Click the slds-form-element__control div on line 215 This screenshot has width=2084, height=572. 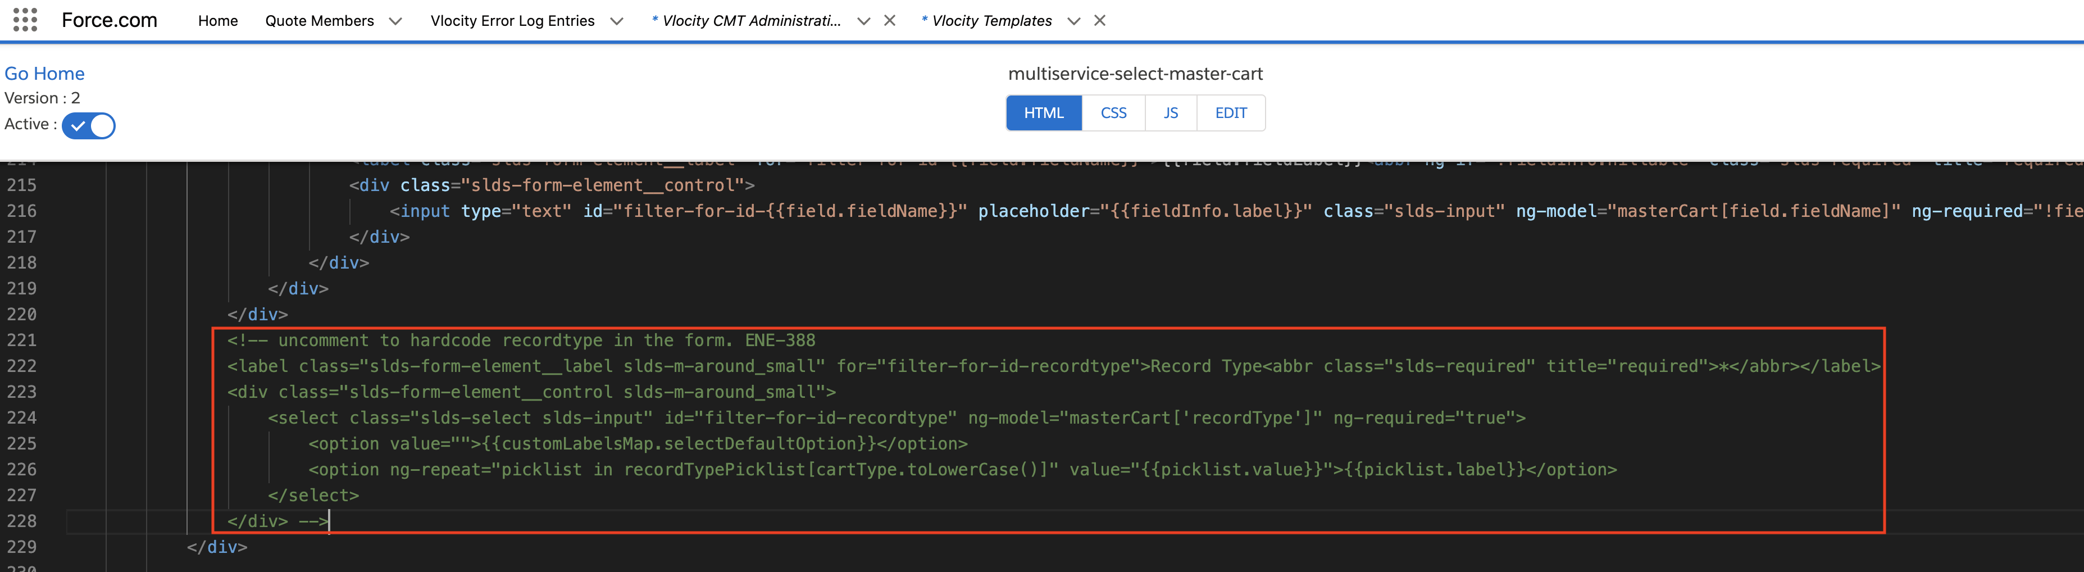pyautogui.click(x=552, y=185)
